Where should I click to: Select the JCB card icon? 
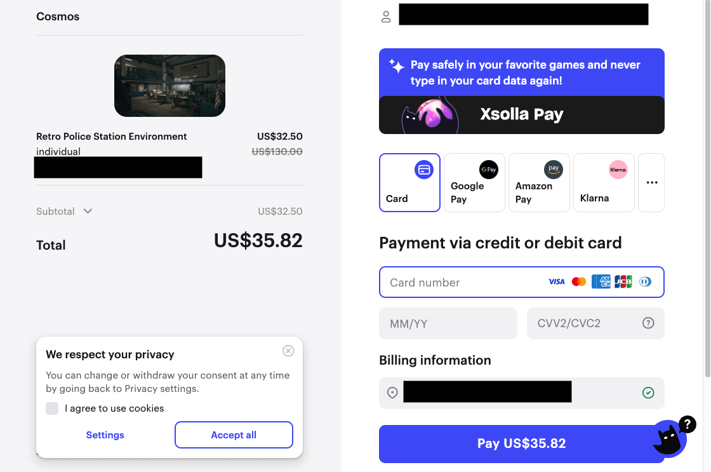click(623, 281)
